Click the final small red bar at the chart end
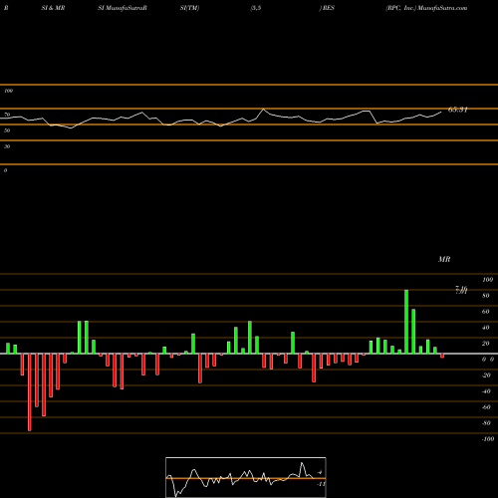 [x=442, y=356]
